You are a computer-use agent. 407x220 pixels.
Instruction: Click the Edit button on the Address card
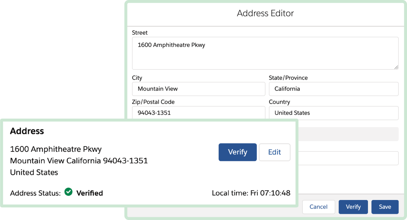[x=274, y=152]
